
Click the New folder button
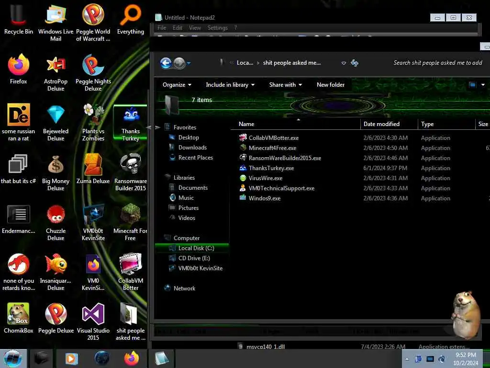coord(331,85)
